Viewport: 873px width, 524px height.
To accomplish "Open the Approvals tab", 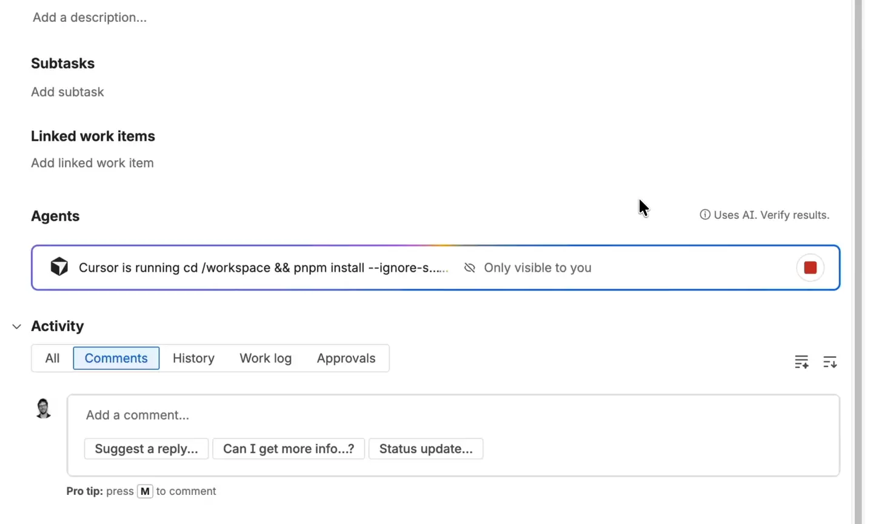I will pos(346,358).
